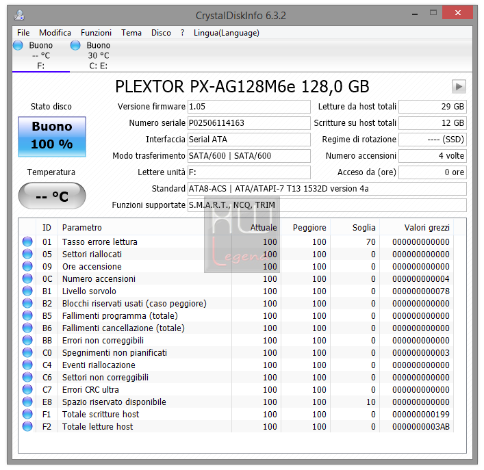
Task: Select the F: disk tab
Action: coord(41,55)
